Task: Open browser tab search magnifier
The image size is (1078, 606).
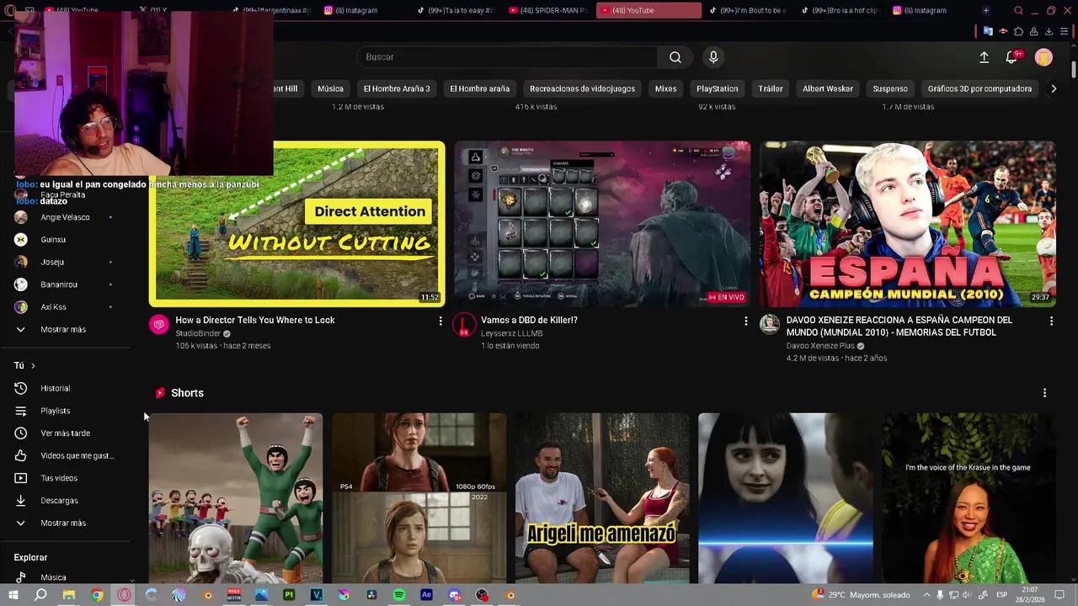Action: click(1018, 10)
